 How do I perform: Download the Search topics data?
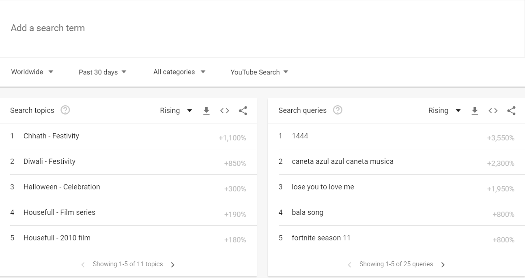tap(207, 111)
